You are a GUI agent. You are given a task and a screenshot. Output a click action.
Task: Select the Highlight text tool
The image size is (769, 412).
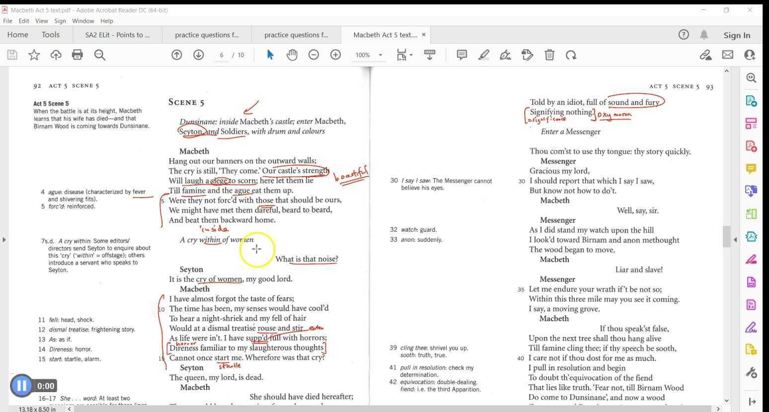point(483,55)
